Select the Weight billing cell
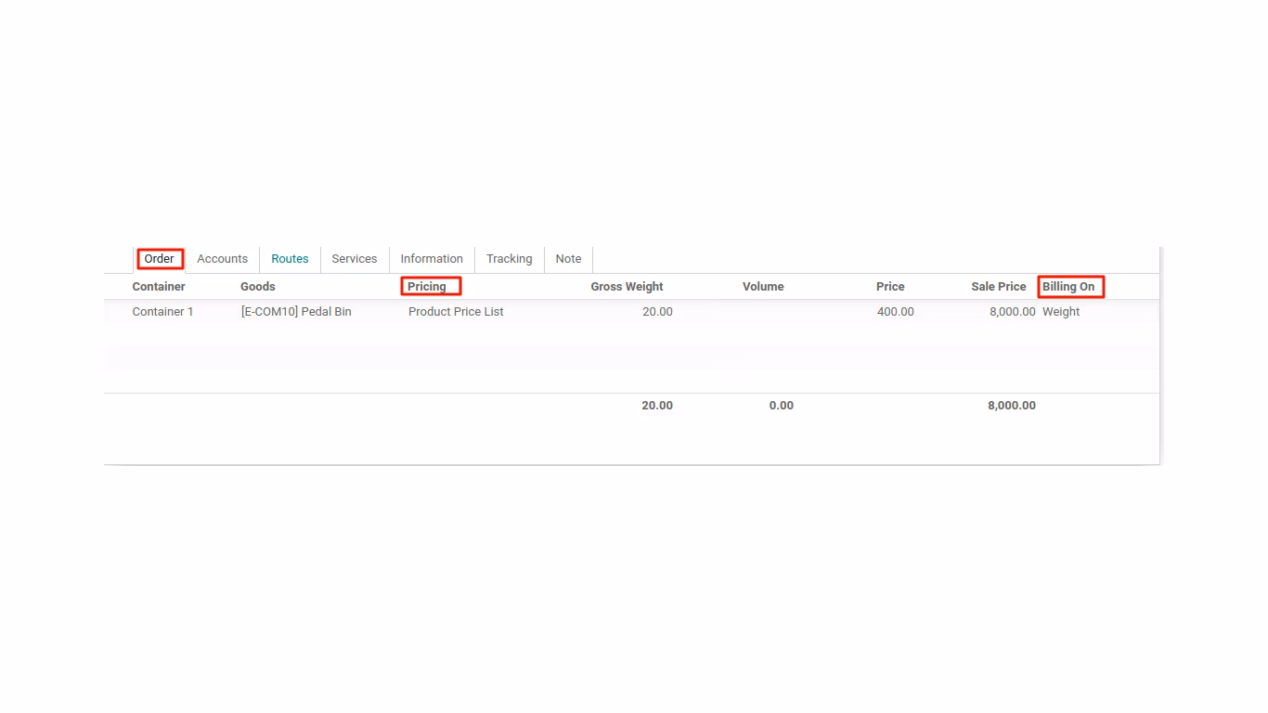Screen dimensions: 1268x713 coord(1061,312)
